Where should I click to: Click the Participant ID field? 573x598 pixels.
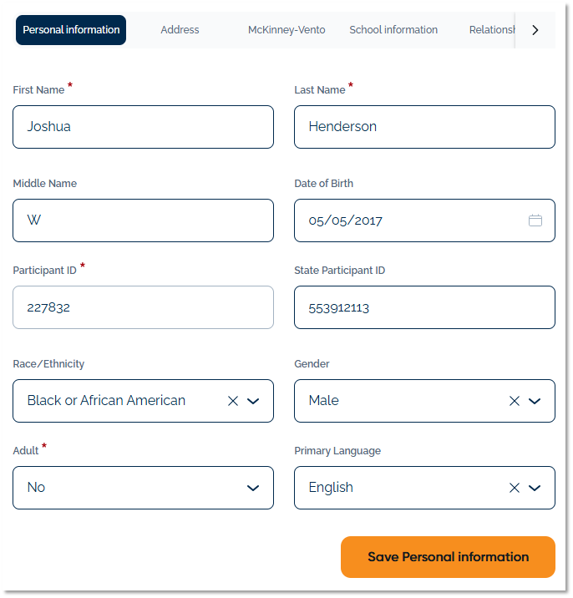143,307
